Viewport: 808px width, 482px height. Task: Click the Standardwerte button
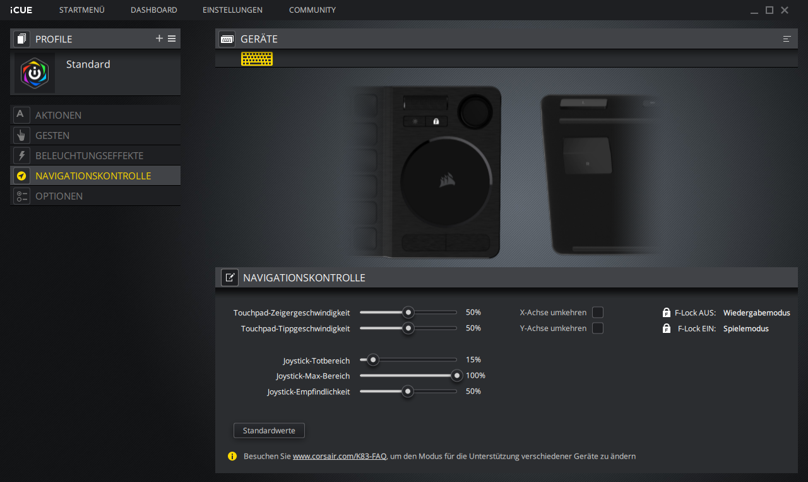(269, 430)
